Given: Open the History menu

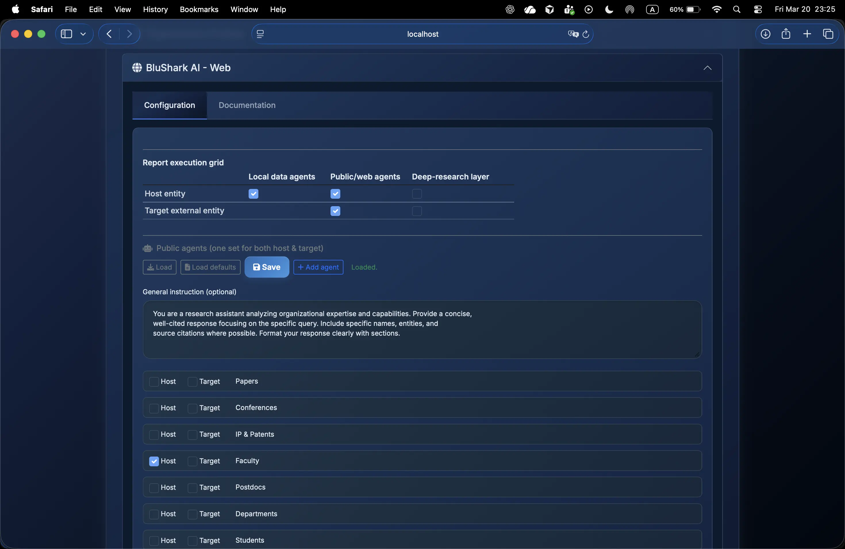Looking at the screenshot, I should tap(155, 9).
